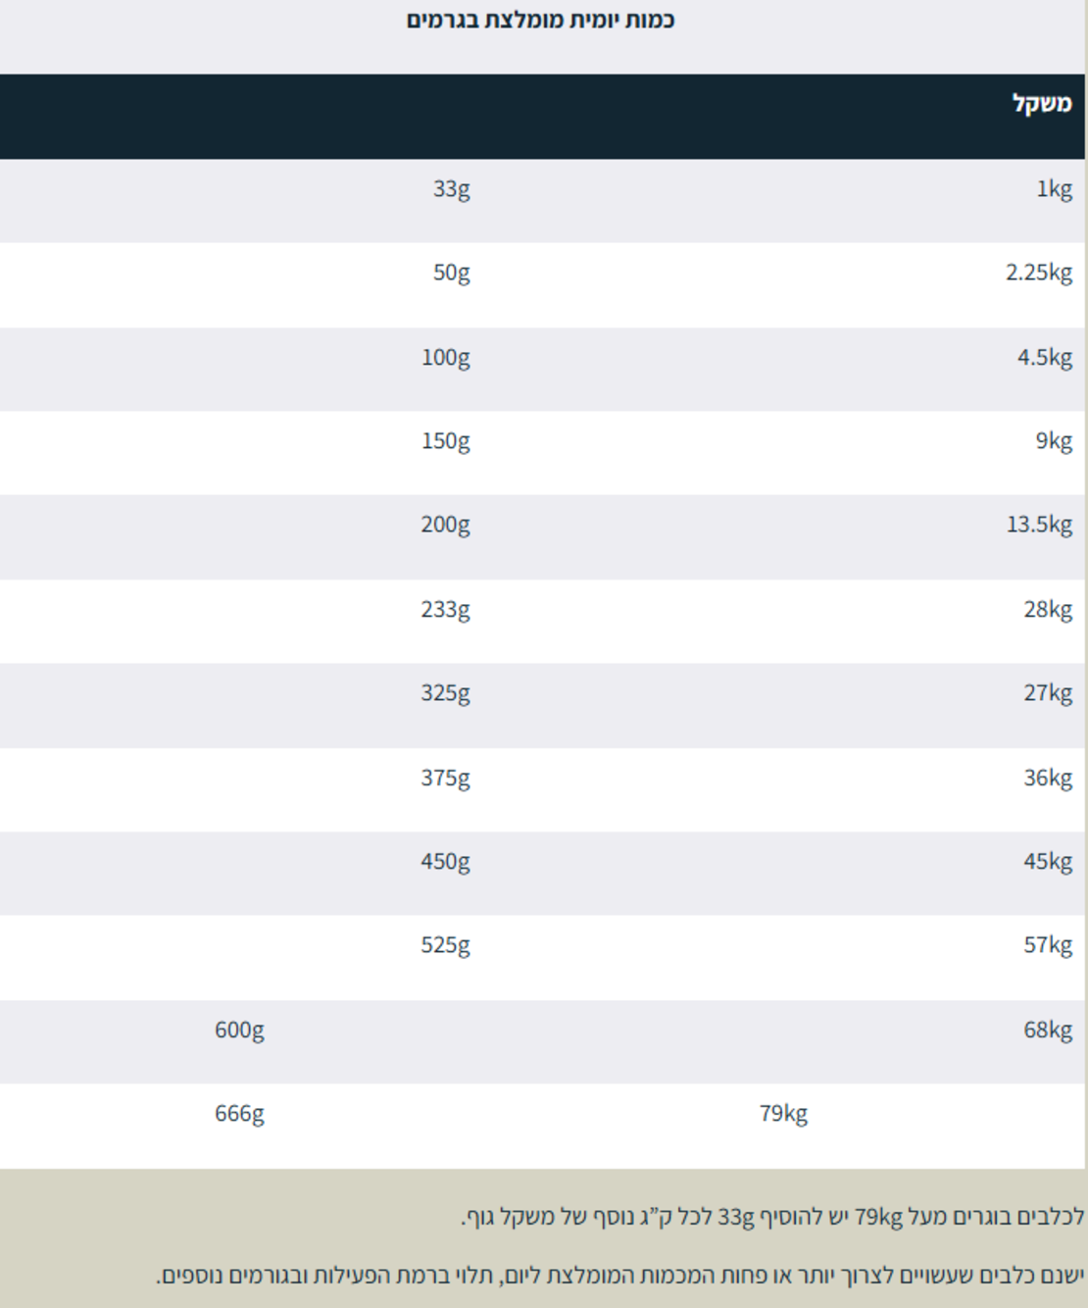Viewport: 1088px width, 1308px height.
Task: Click the 600g daily amount value
Action: [x=240, y=1031]
